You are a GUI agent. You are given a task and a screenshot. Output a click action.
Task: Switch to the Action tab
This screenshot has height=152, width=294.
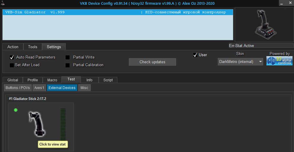point(13,47)
